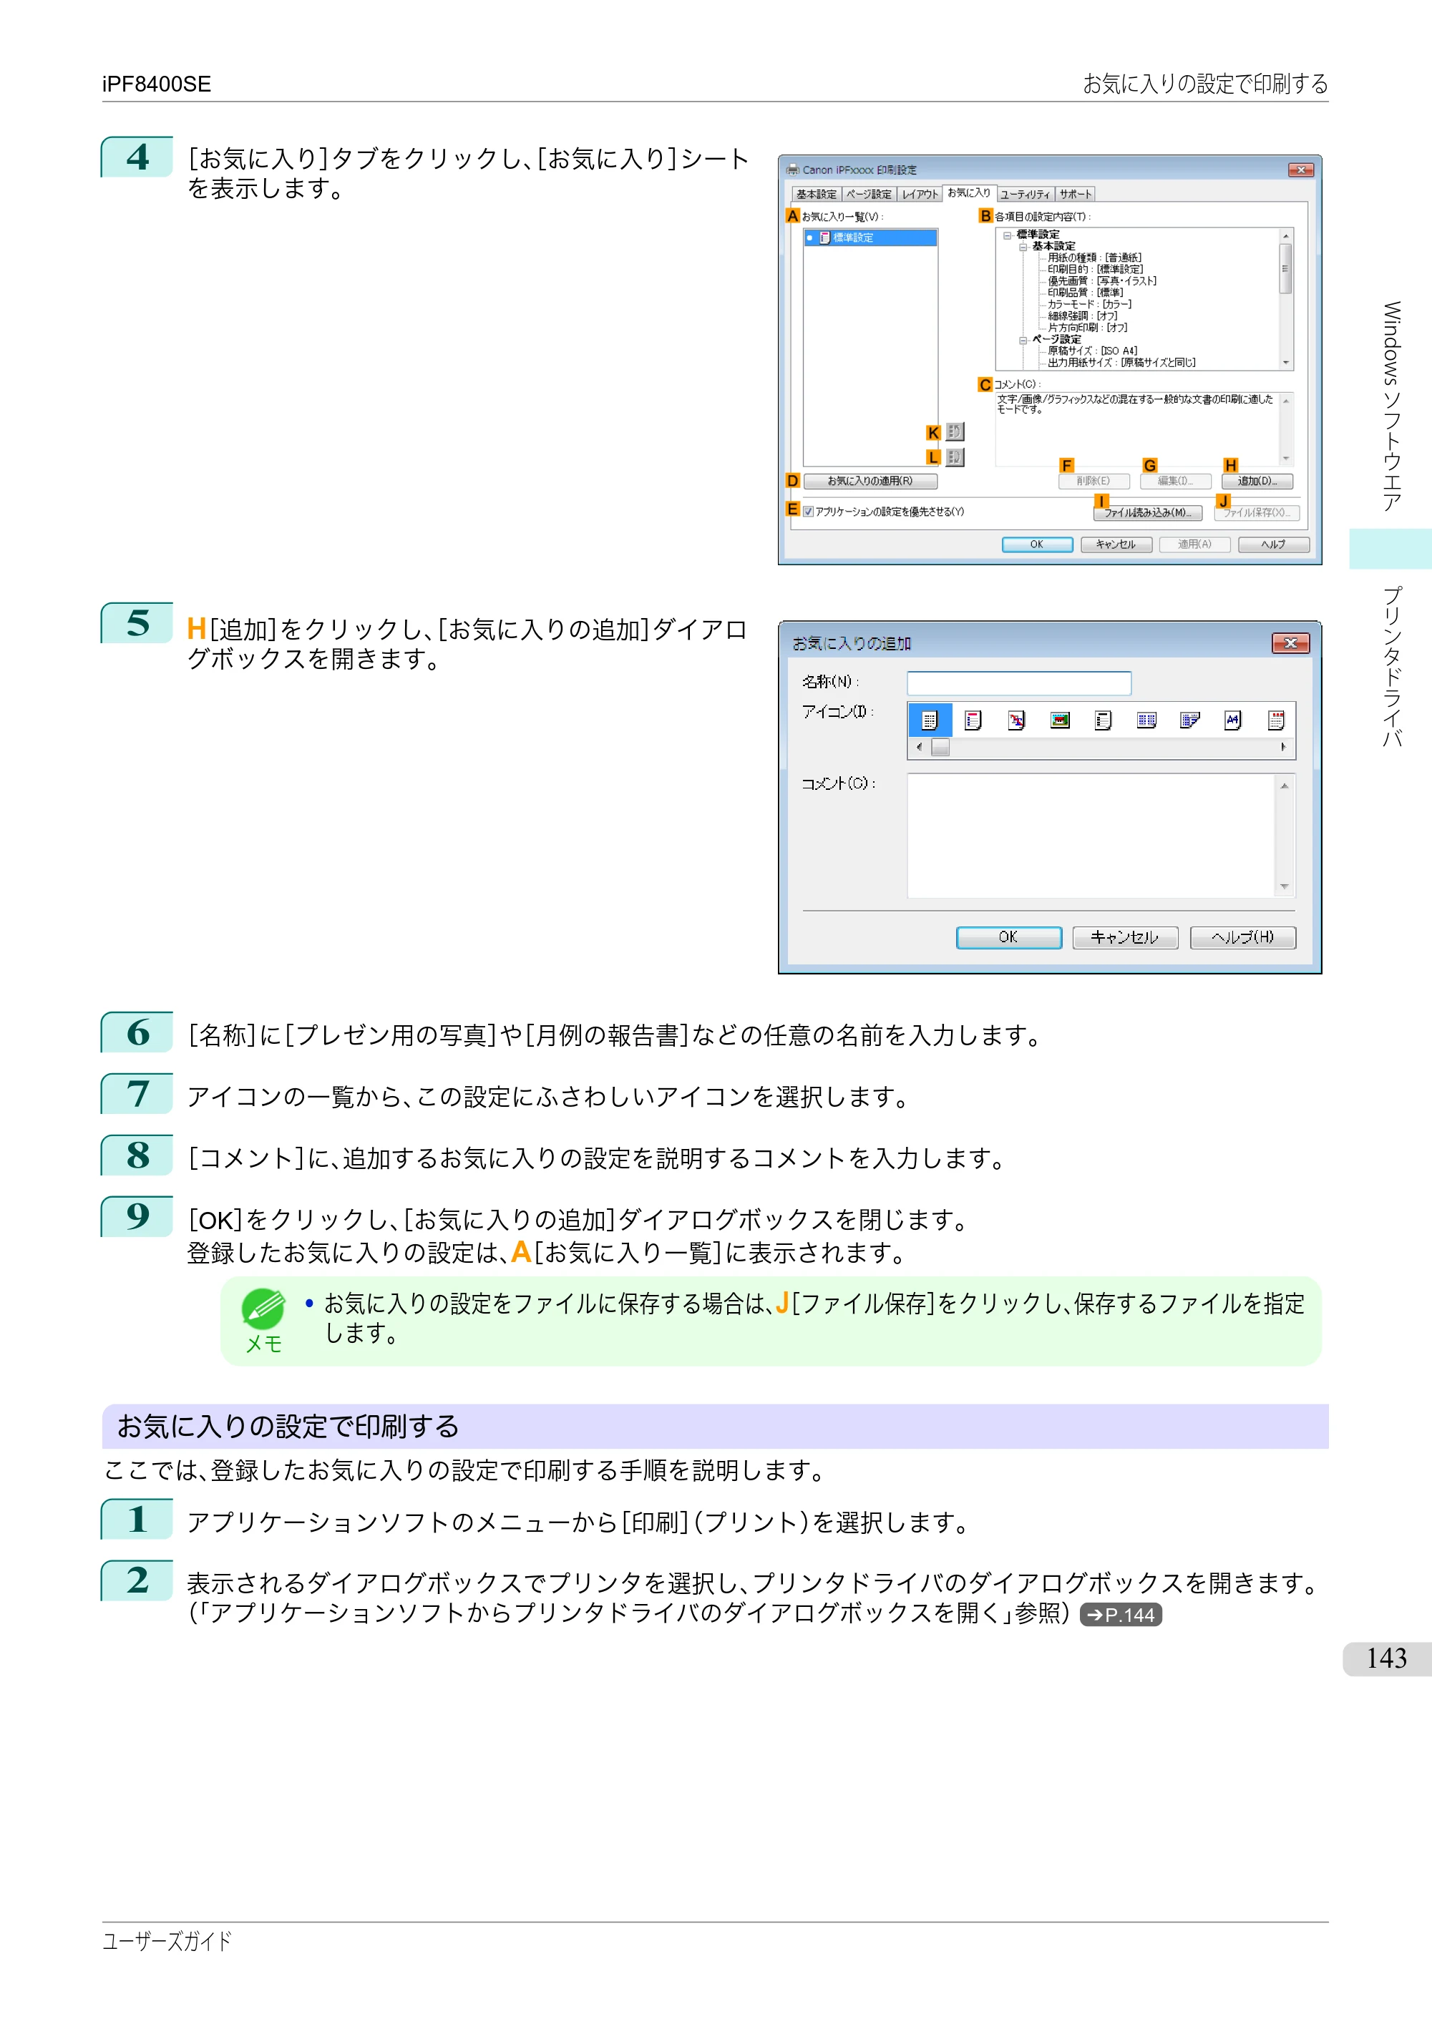Click ヘルプ(H) in the お気に入りの追加 dialog
This screenshot has height=2024, width=1432.
(1243, 937)
